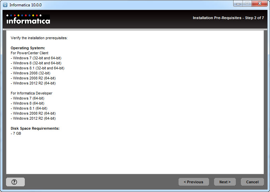Viewport: 270px width, 192px height.
Task: Select PowerCenter 'Windows 2012 R2 (64-bit)' line
Action: pos(33,83)
